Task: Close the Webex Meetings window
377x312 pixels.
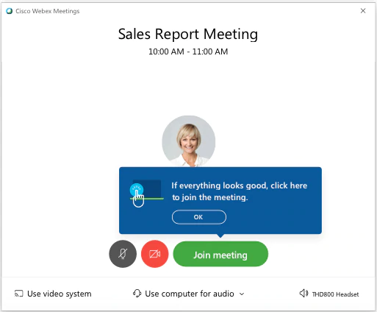Action: point(363,11)
